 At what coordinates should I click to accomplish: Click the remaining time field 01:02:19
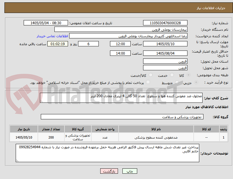coord(58,44)
